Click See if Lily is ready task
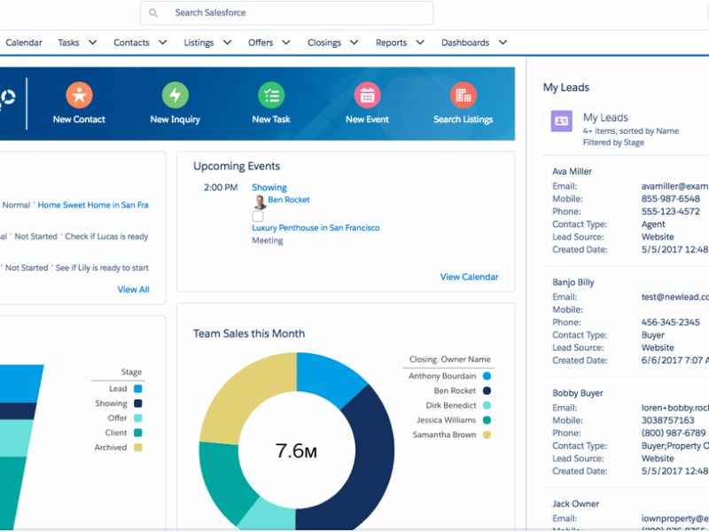The image size is (709, 532). (102, 268)
